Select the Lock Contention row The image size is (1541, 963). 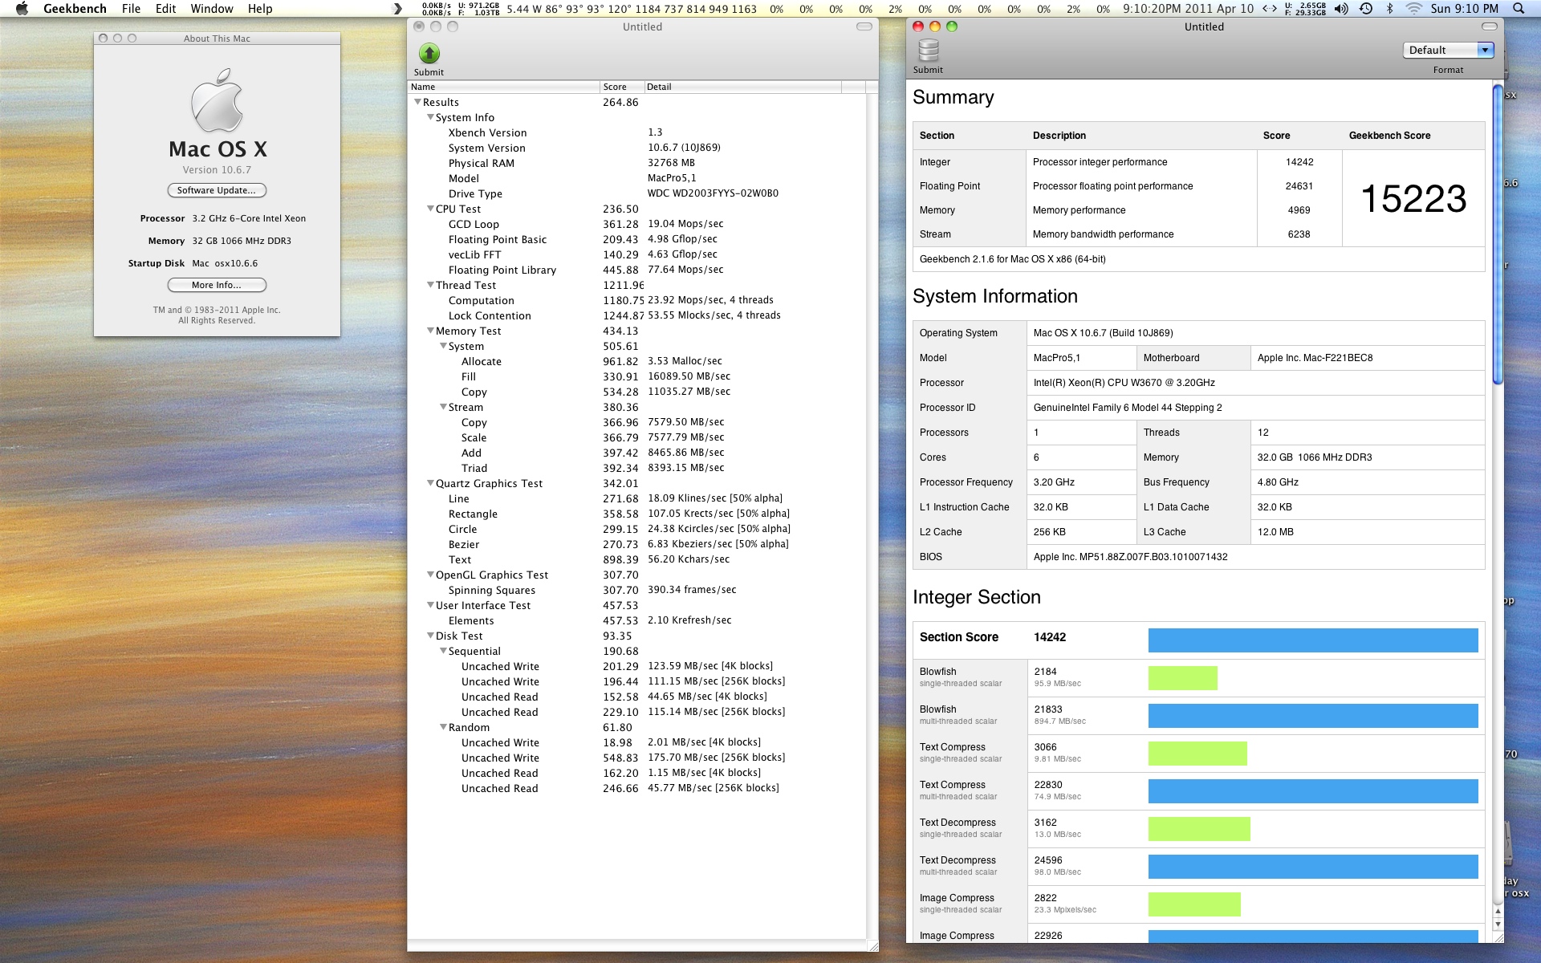click(638, 315)
